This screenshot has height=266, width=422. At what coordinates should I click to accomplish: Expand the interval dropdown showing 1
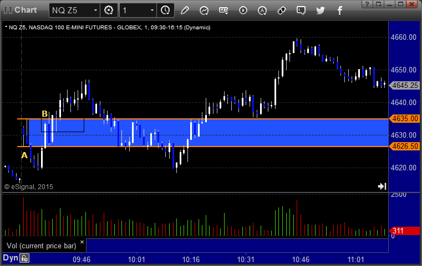[x=152, y=11]
